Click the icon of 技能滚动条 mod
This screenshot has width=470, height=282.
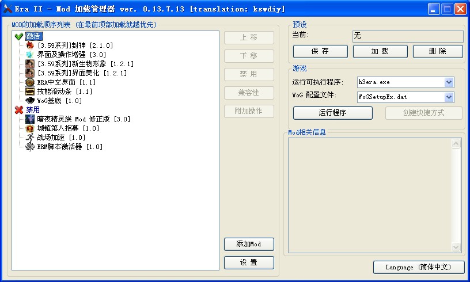[30, 92]
